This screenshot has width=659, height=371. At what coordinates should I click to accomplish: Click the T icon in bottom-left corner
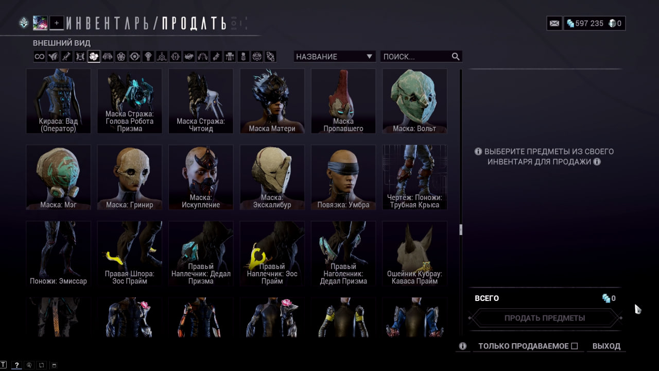[4, 365]
